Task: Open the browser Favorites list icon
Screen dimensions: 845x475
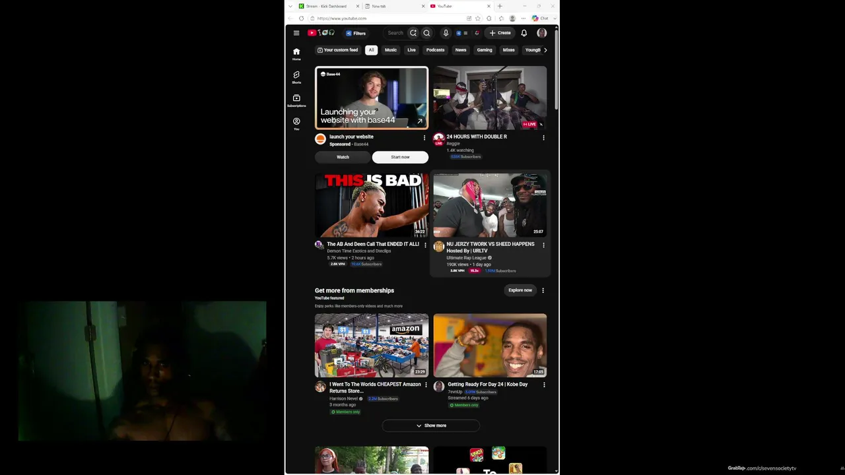Action: coord(500,18)
